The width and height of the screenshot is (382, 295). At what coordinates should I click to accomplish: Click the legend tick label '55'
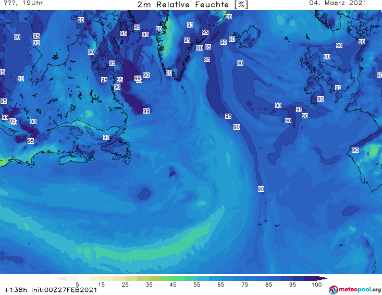(x=197, y=285)
